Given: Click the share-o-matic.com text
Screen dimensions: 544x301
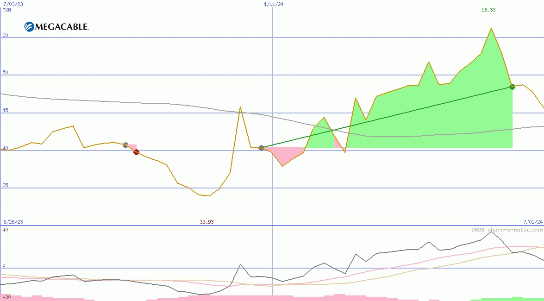Looking at the screenshot, I should [x=515, y=230].
